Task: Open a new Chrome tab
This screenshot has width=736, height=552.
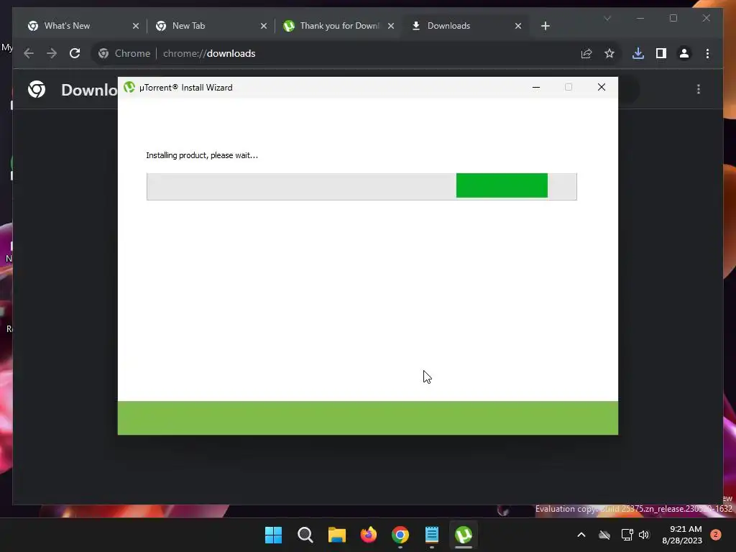Action: pos(545,26)
